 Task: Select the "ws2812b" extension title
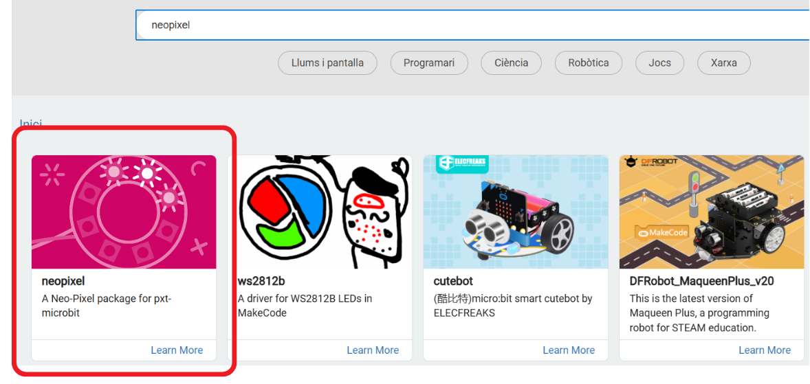(261, 281)
